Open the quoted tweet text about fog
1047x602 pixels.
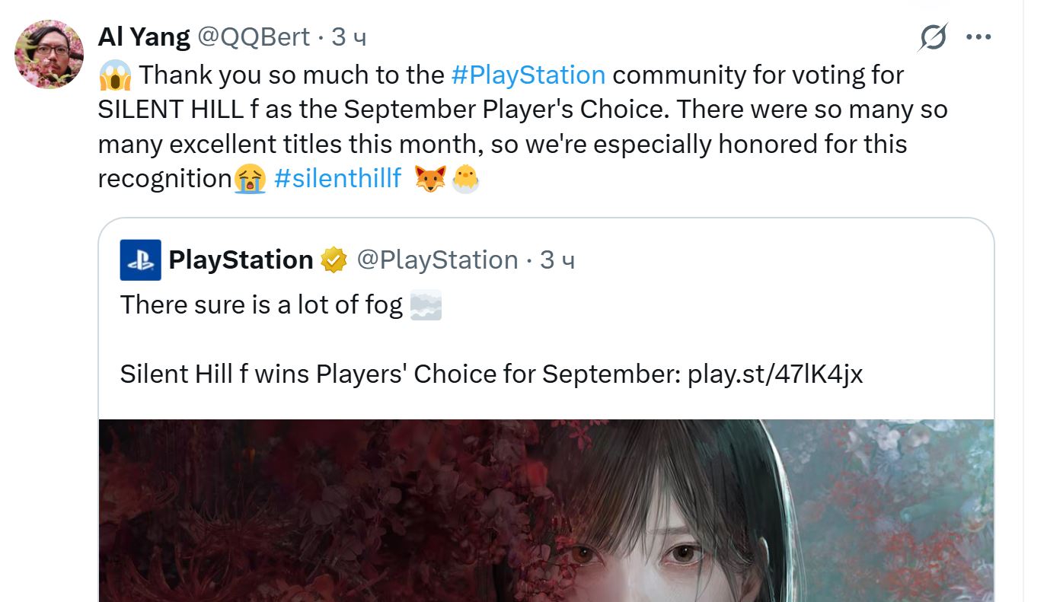pyautogui.click(x=261, y=305)
